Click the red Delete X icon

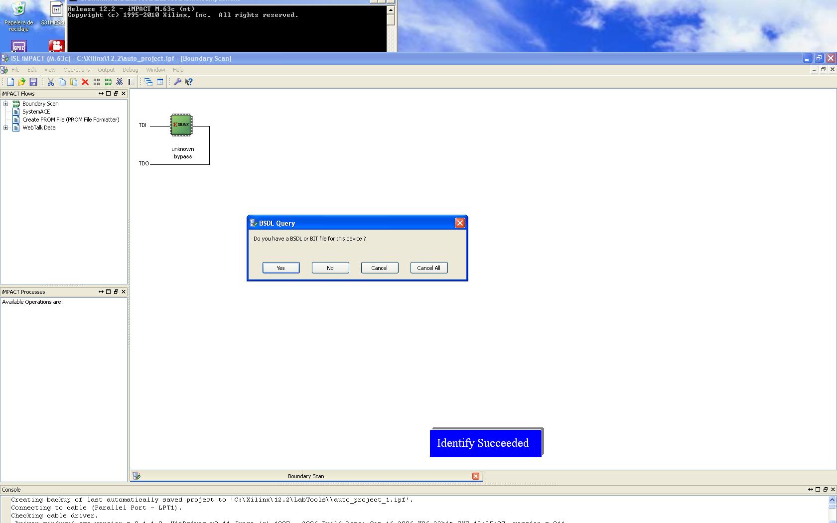[85, 82]
